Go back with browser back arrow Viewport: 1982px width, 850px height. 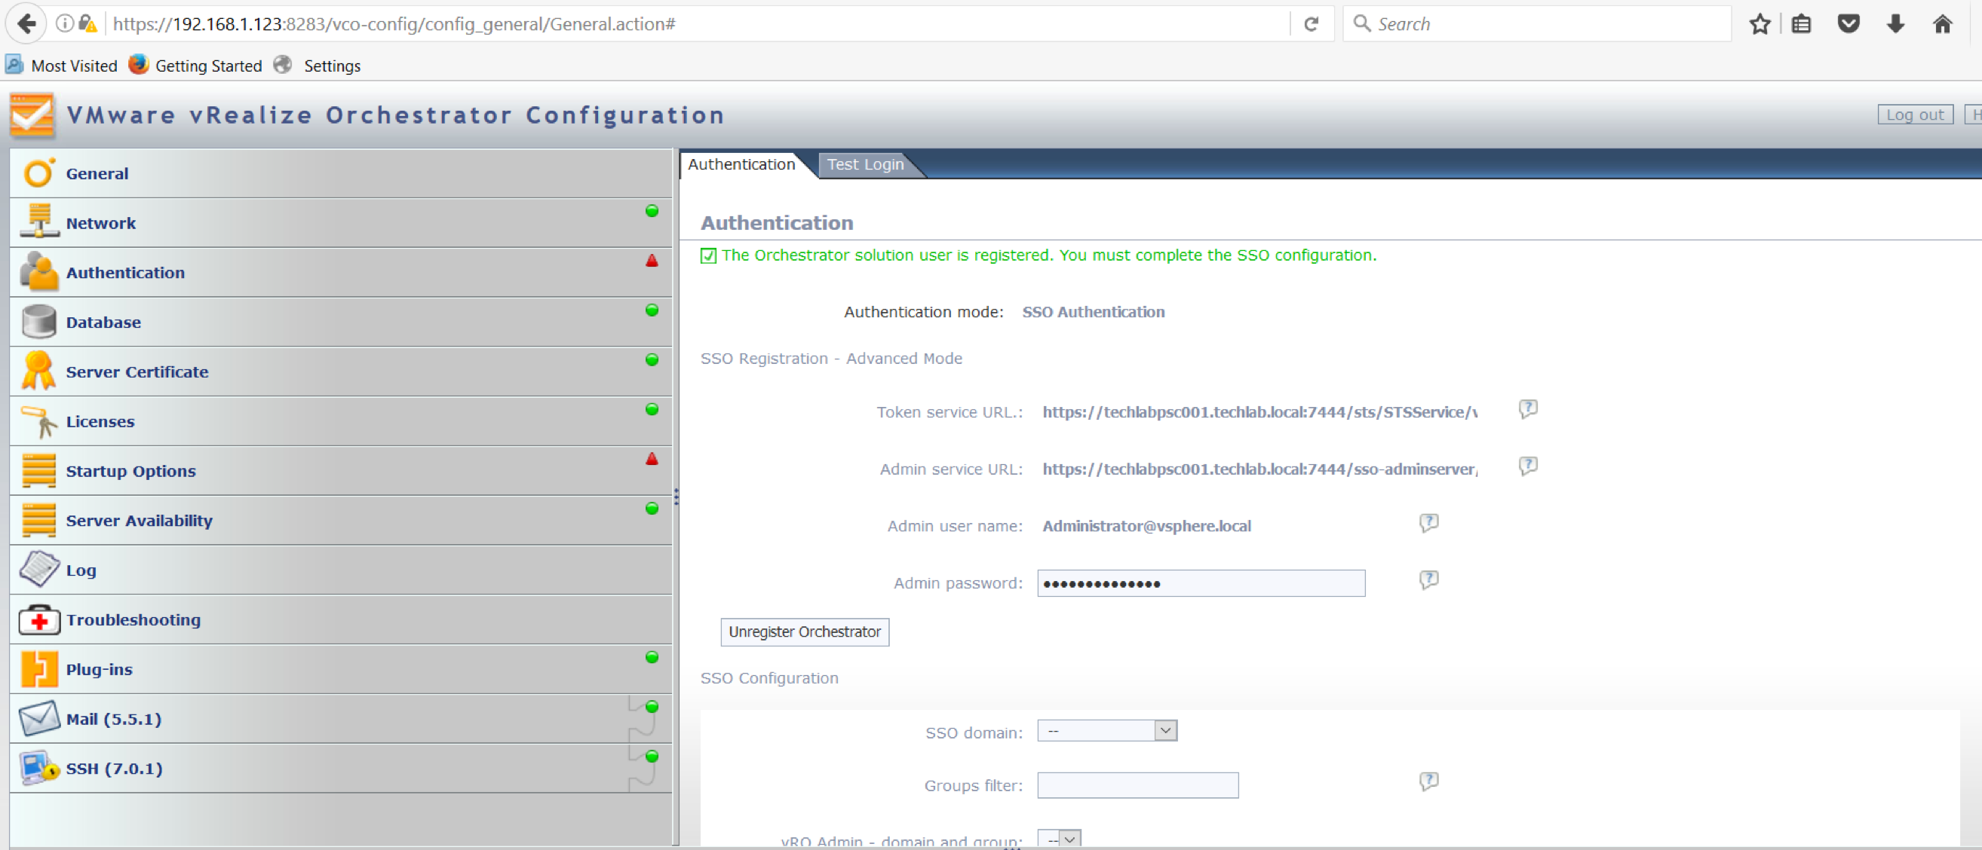[x=26, y=24]
